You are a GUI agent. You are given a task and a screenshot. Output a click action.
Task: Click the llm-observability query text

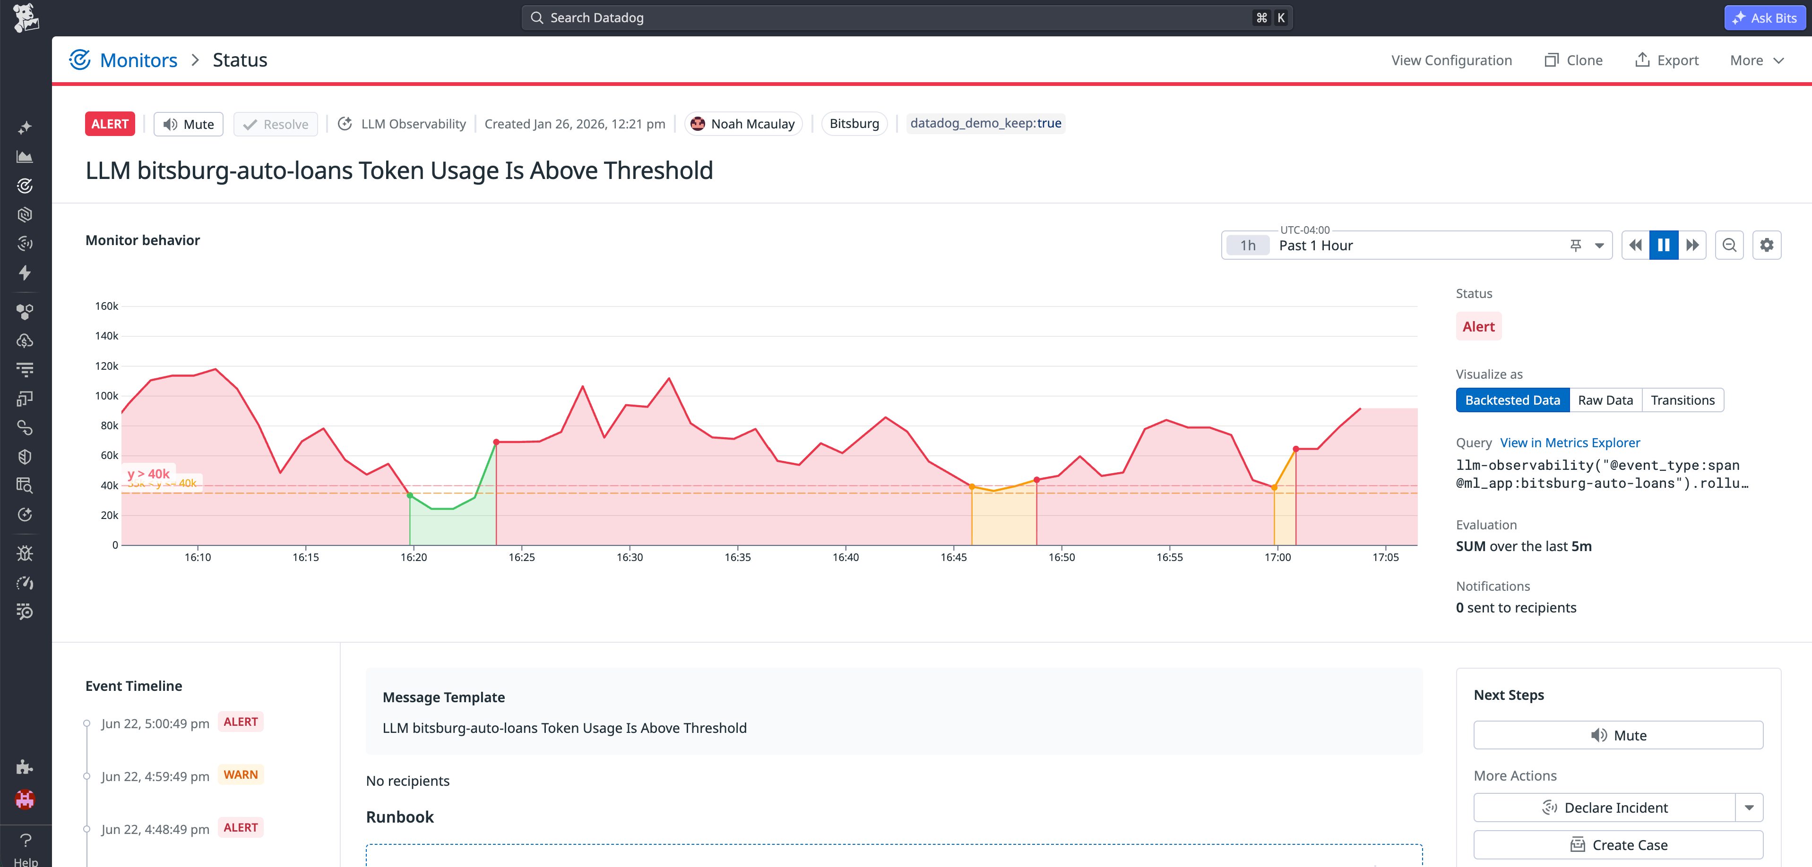[x=1602, y=474]
